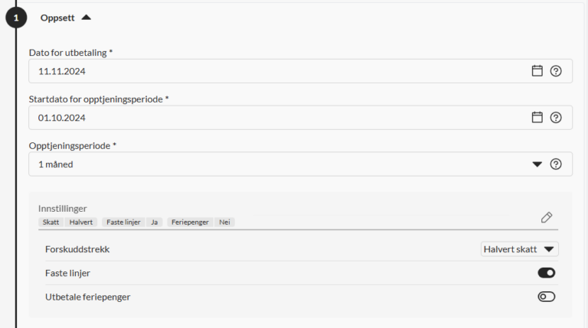The width and height of the screenshot is (588, 328).
Task: Click the Faste linjer tag chip
Action: 122,222
